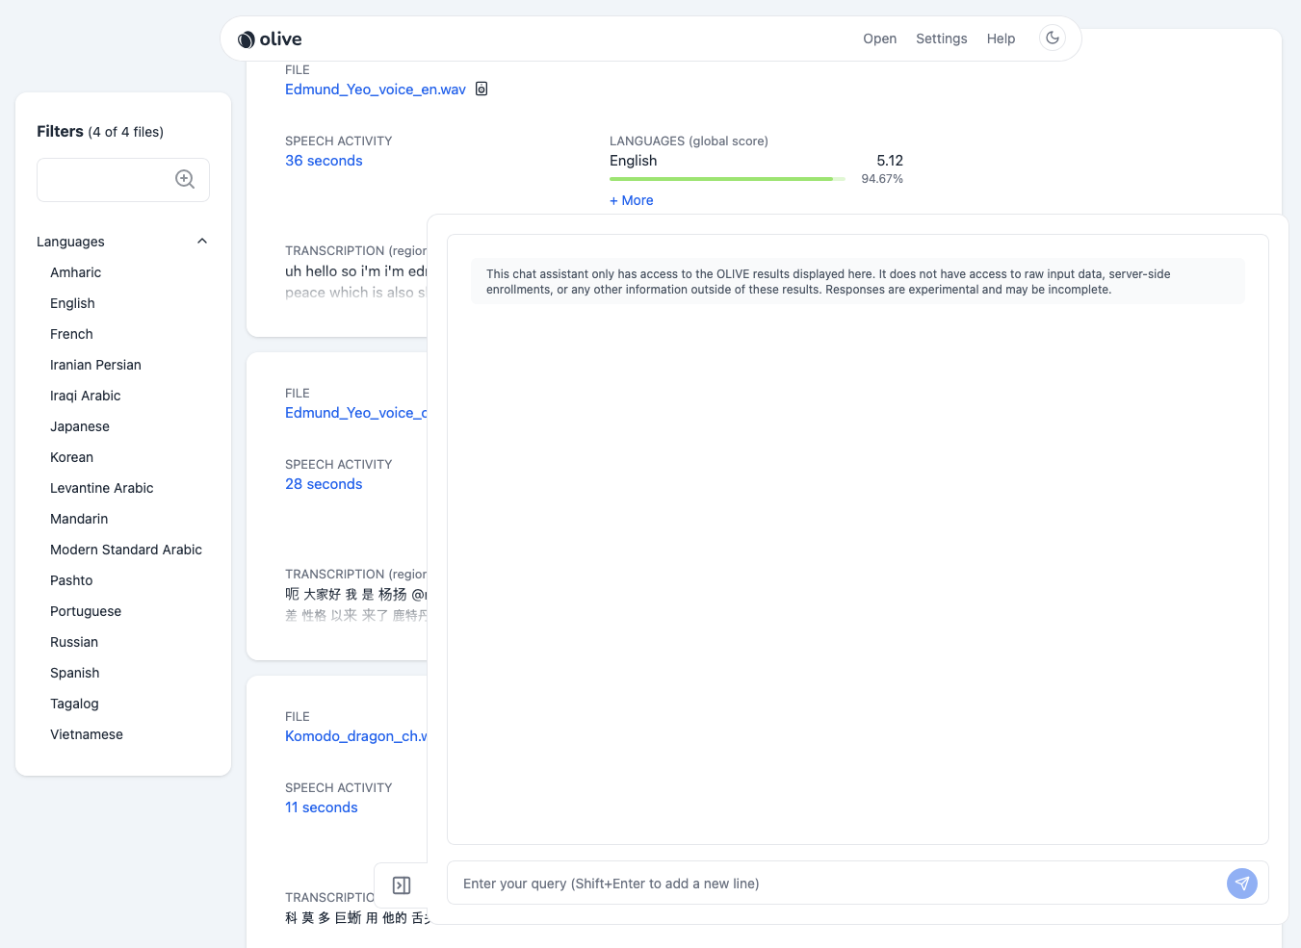The height and width of the screenshot is (948, 1301).
Task: Click the Filters search input box
Action: click(104, 180)
